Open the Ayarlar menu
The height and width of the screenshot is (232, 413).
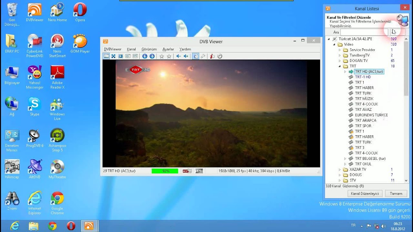[x=168, y=49]
